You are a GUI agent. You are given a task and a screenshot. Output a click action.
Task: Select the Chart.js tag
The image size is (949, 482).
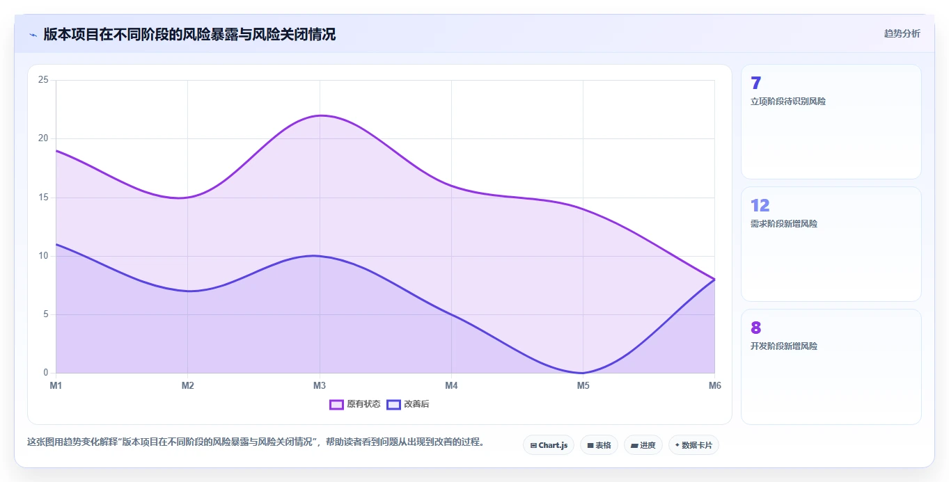[549, 445]
